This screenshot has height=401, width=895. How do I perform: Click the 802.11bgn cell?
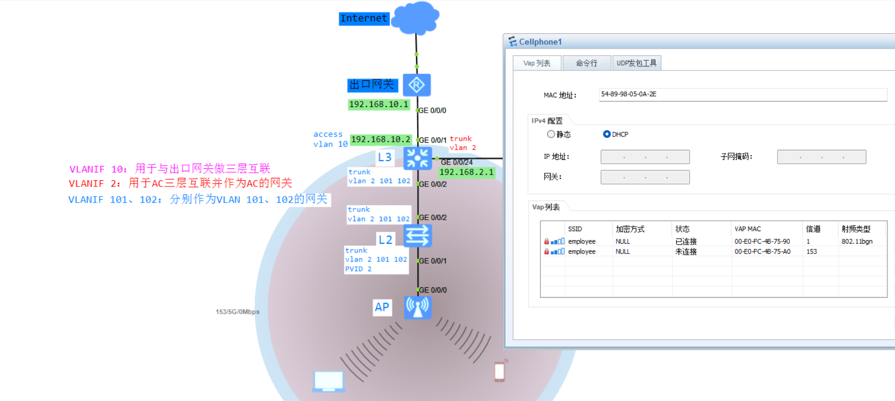(857, 242)
